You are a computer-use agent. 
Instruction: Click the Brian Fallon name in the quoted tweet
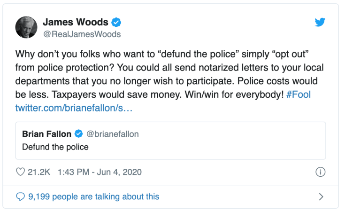pos(46,134)
